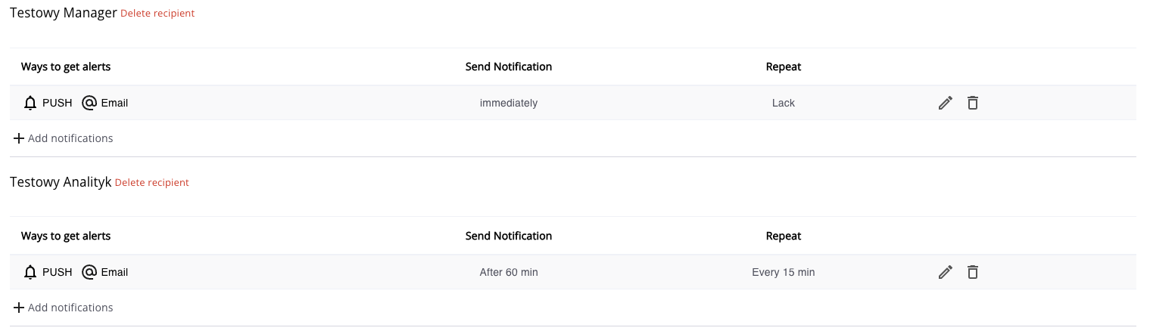Delete Testowy Analityk's notification via trash icon
1150x334 pixels.
973,272
